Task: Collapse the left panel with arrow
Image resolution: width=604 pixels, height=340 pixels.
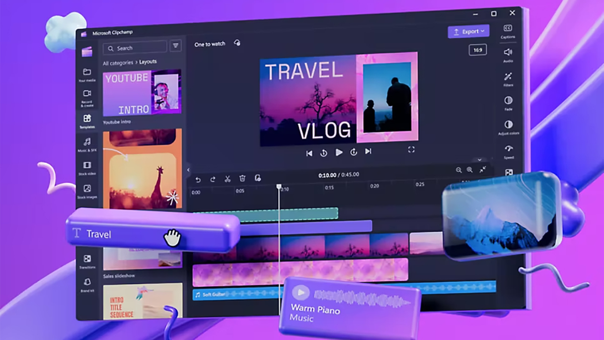Action: point(188,170)
